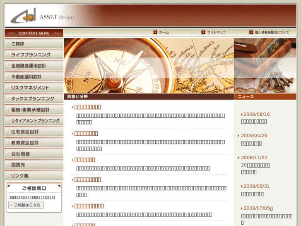The image size is (301, 226).
Task: Click the ご相談はこちら button
Action: coord(26,205)
